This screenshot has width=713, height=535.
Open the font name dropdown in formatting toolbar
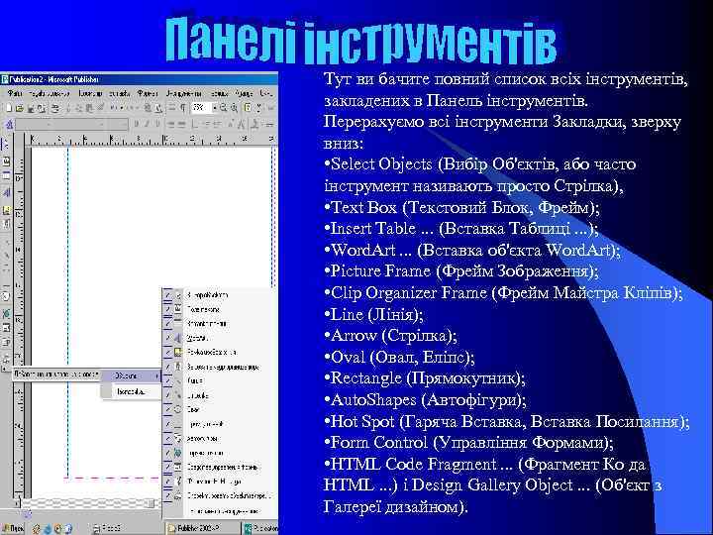click(101, 124)
